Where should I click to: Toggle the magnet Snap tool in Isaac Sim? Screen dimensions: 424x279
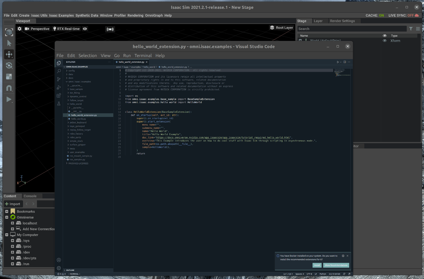pos(9,88)
